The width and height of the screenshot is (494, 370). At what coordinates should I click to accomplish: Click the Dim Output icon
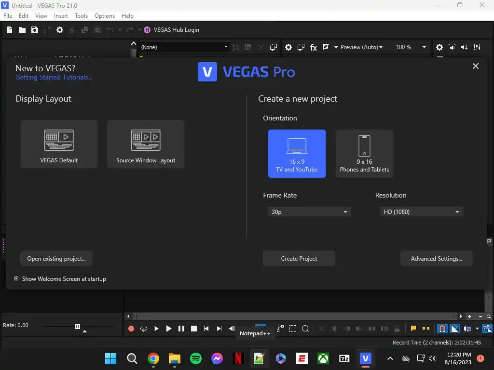(x=465, y=47)
